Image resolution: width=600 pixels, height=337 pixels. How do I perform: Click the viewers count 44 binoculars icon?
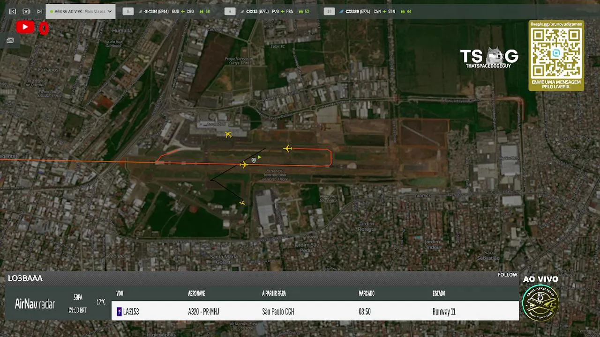403,11
